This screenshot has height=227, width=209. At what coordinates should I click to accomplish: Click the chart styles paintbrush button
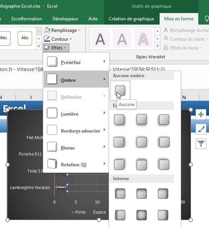201,129
